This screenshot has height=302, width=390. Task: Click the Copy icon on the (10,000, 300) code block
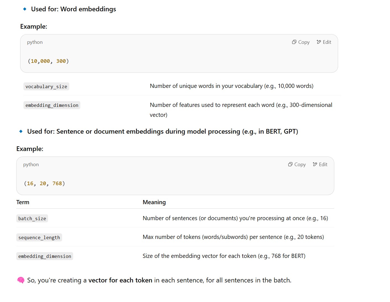[x=294, y=42]
